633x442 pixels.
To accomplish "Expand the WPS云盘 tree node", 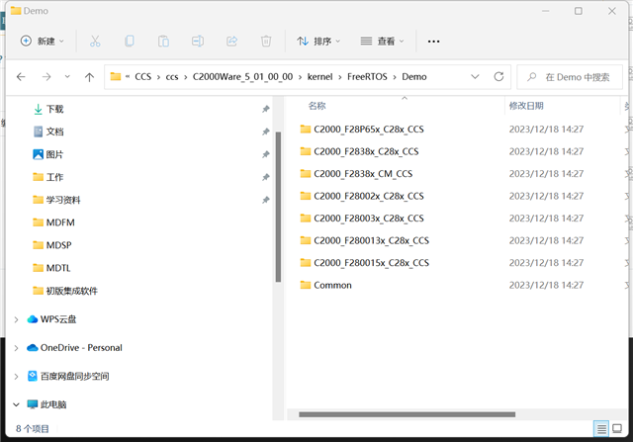I will coord(16,319).
